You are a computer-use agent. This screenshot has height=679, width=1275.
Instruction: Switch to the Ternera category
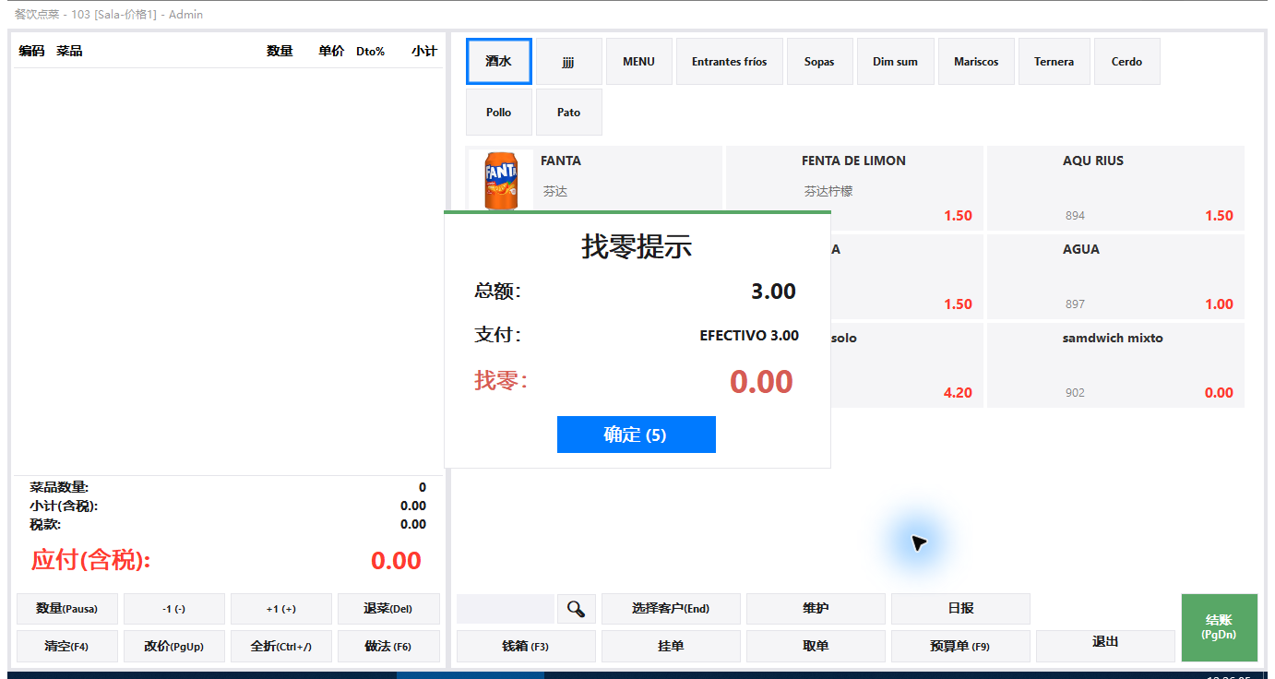point(1055,62)
